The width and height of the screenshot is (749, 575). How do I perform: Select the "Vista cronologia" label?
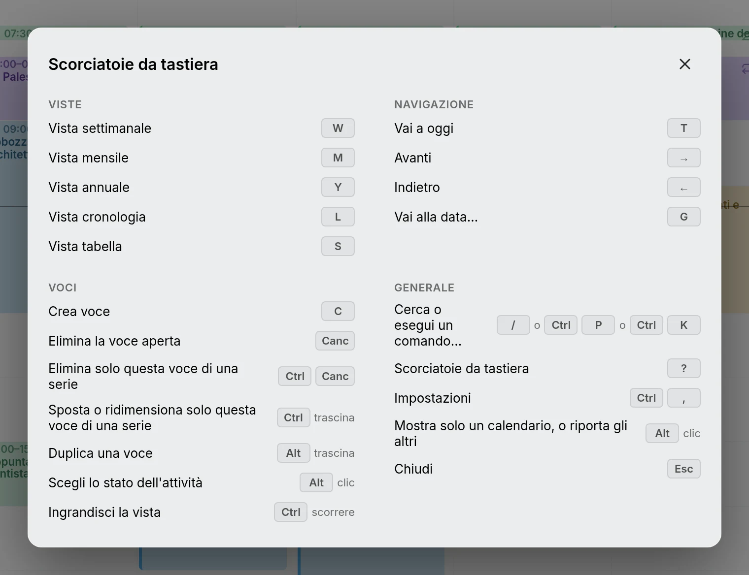(97, 217)
